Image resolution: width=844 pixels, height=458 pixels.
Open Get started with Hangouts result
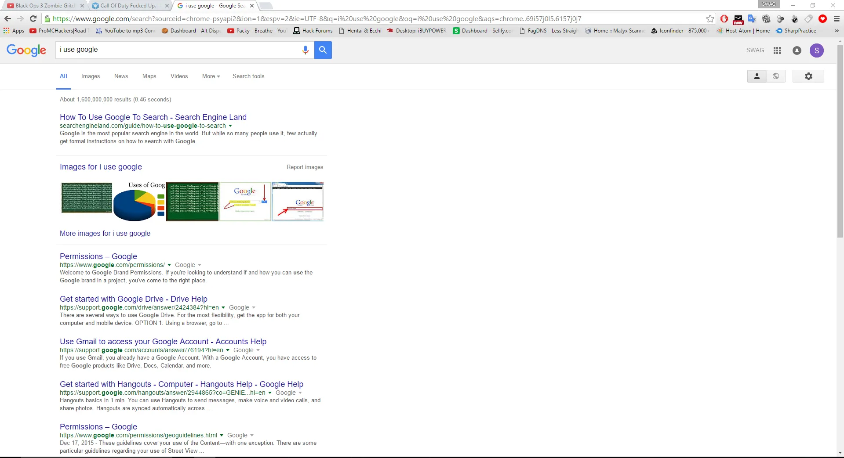tap(182, 384)
